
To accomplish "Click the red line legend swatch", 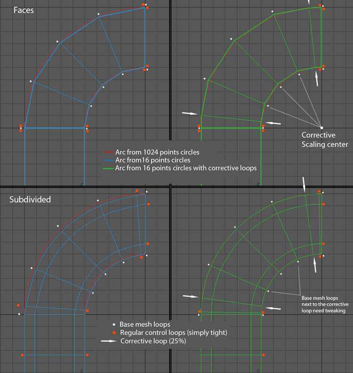I will click(x=108, y=152).
